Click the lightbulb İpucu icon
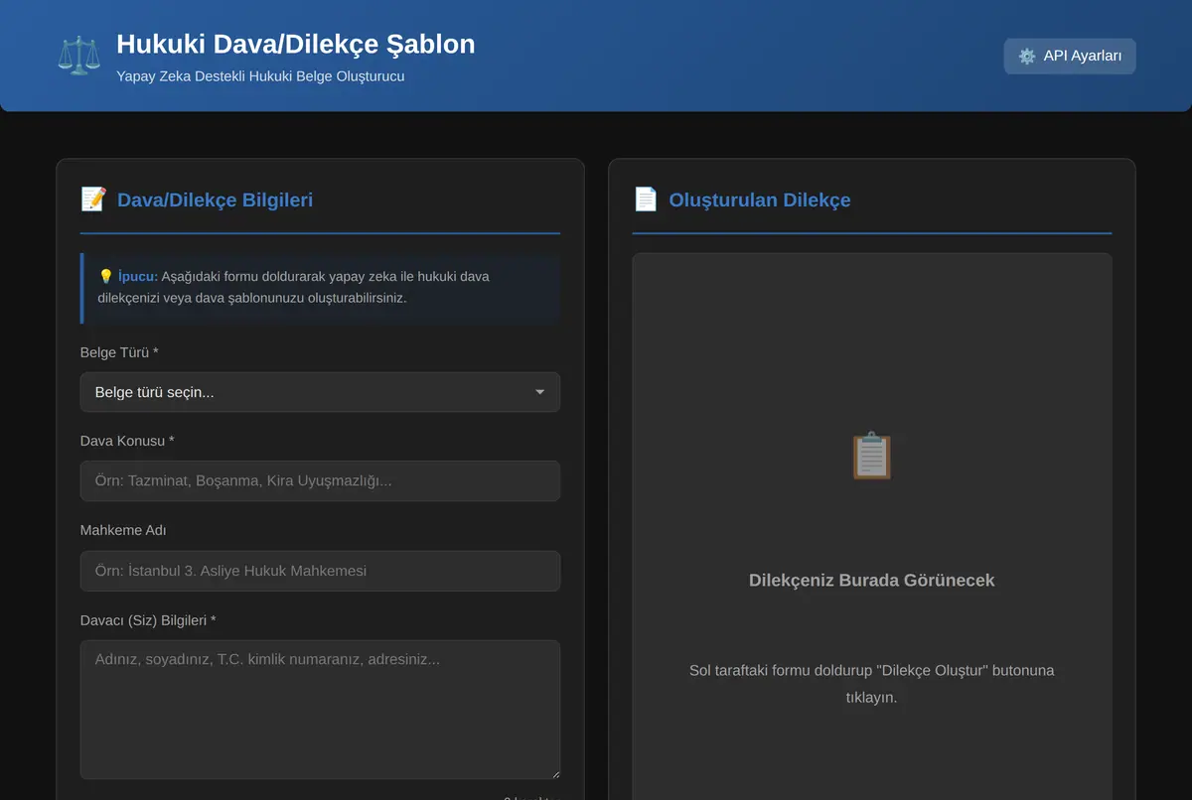This screenshot has height=800, width=1192. tap(105, 276)
